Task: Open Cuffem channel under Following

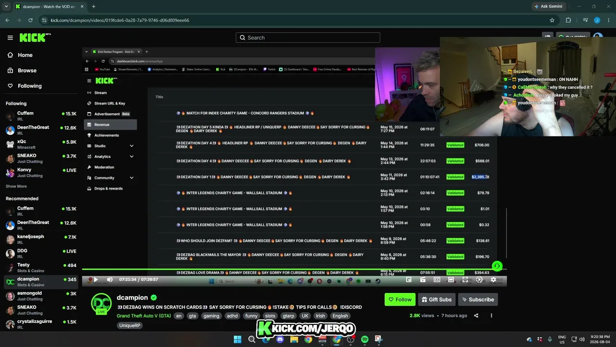Action: pyautogui.click(x=41, y=116)
